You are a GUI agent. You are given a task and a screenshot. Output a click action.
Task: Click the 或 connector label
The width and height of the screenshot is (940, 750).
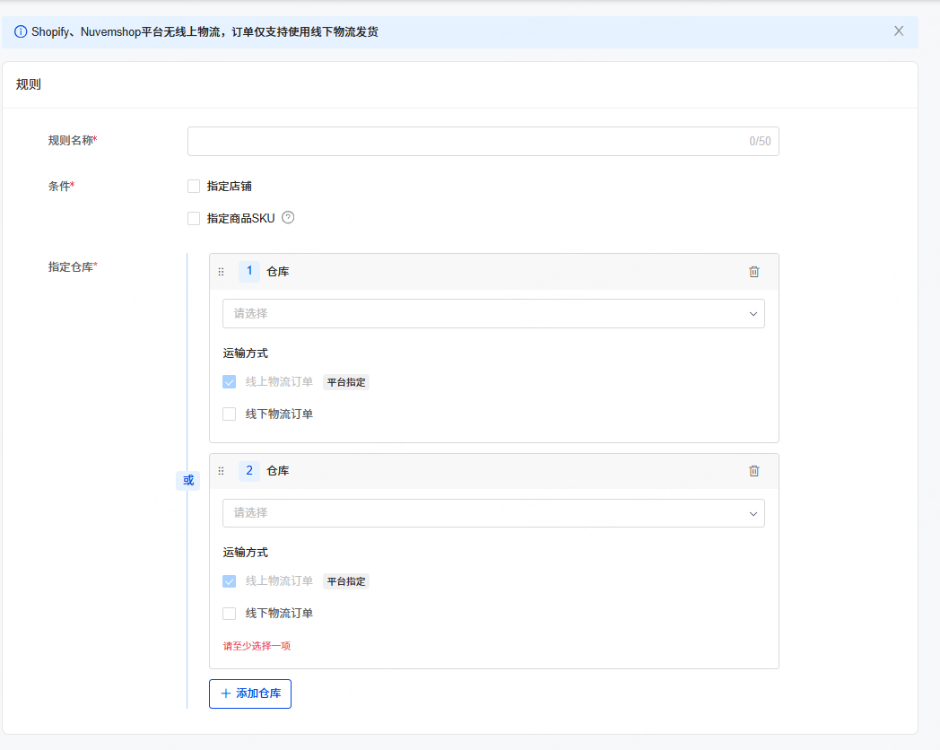[188, 480]
